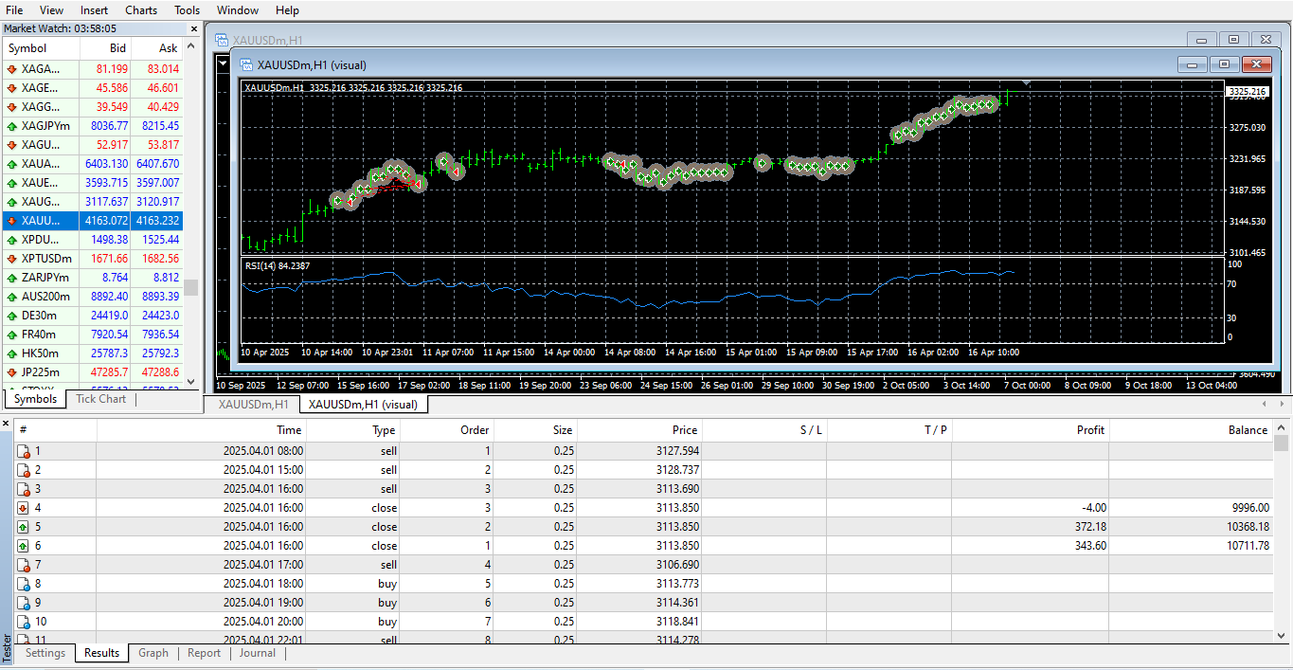
Task: Click the green profit-close arrow icon on row 6
Action: (24, 546)
